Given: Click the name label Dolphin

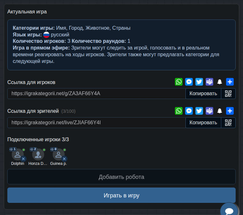Looking at the screenshot, I should point(18,164).
